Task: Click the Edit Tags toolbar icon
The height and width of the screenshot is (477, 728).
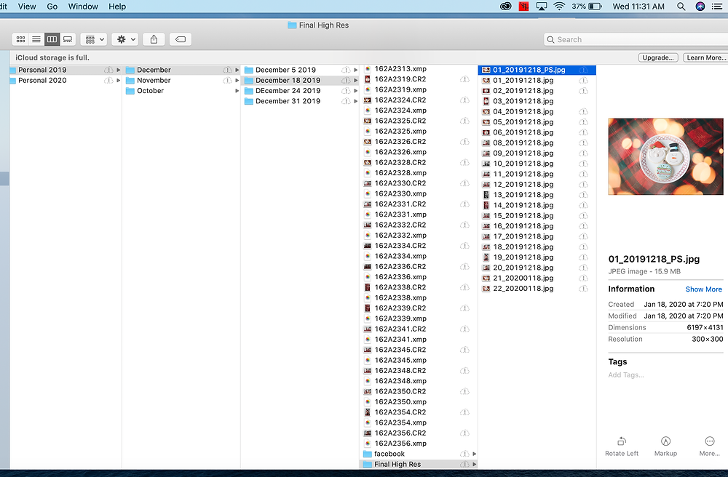Action: tap(181, 39)
